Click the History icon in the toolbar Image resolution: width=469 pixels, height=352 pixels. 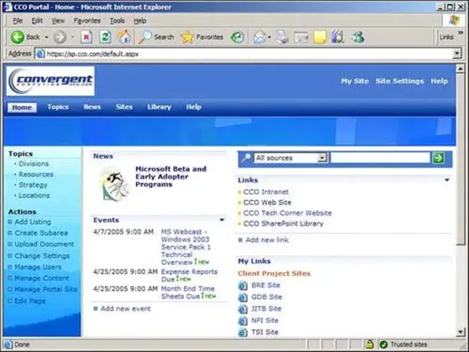click(237, 37)
